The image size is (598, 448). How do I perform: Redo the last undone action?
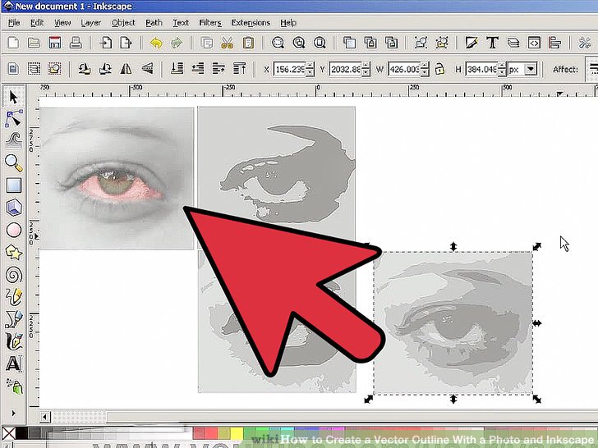(x=176, y=43)
